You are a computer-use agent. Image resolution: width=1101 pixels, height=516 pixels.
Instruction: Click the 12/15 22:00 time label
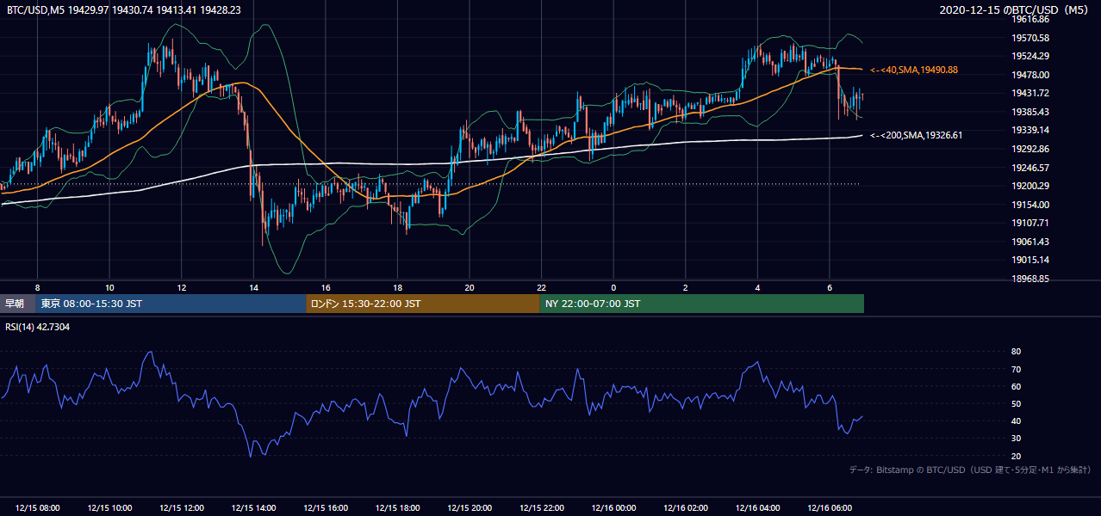click(542, 507)
